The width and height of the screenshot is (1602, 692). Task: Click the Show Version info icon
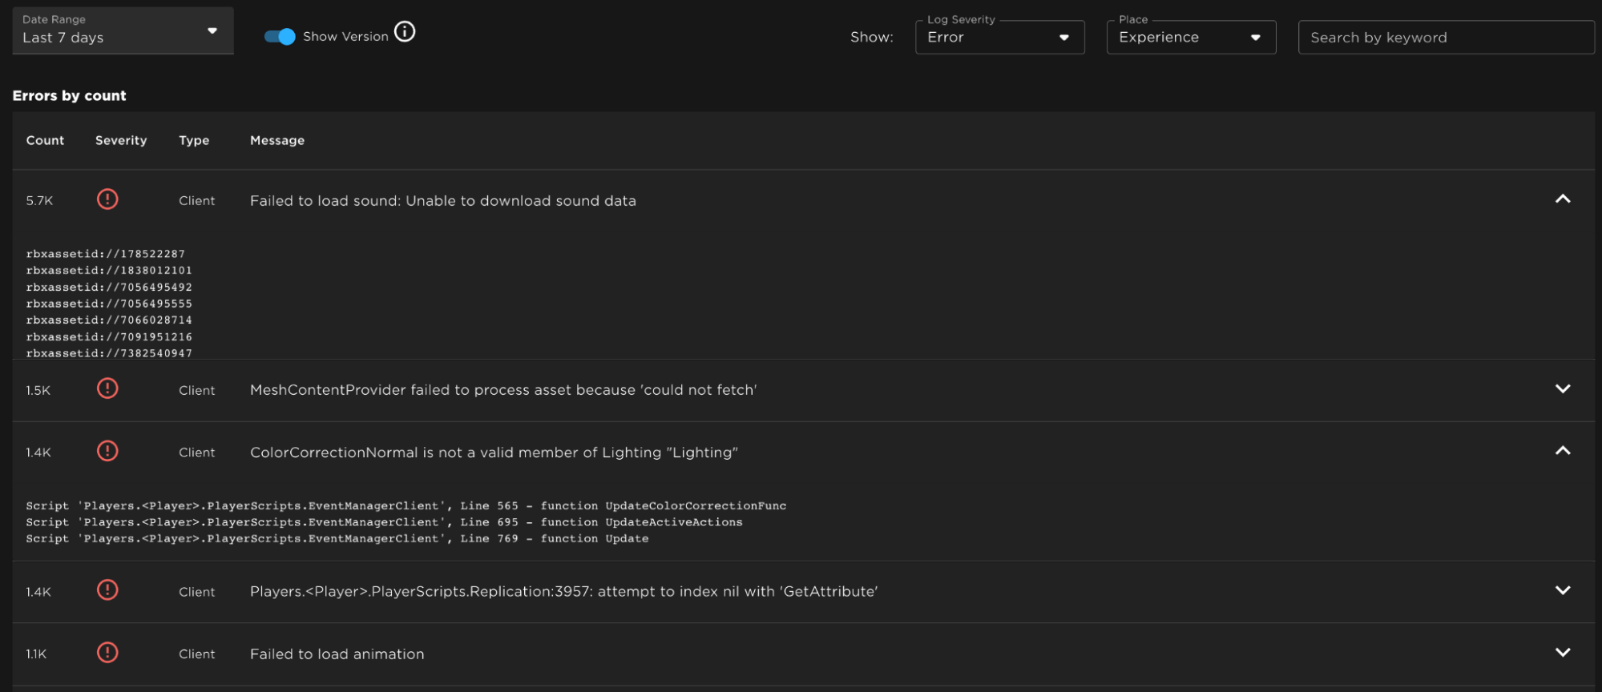point(405,32)
